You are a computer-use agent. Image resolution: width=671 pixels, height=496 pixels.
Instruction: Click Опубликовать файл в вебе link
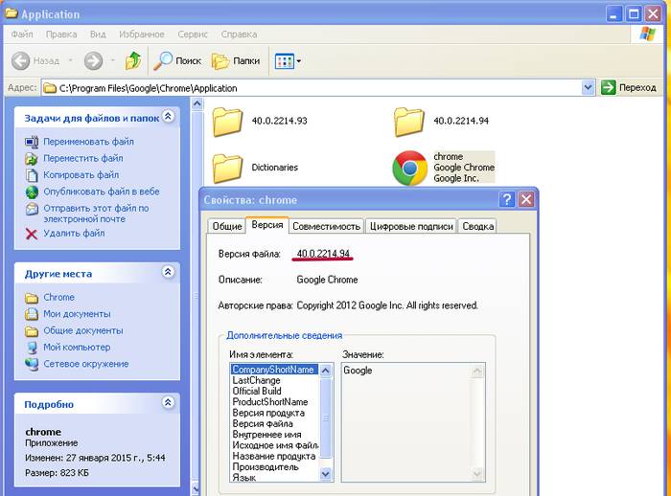click(102, 192)
